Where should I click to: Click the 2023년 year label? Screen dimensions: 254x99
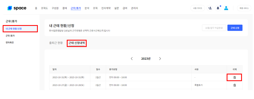(146, 59)
